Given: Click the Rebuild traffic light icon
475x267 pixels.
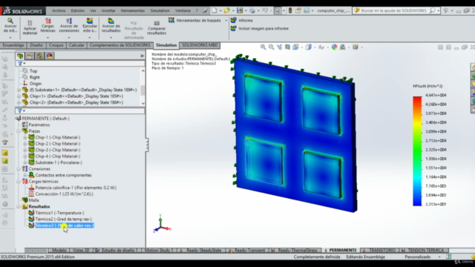Looking at the screenshot, I should point(290,10).
